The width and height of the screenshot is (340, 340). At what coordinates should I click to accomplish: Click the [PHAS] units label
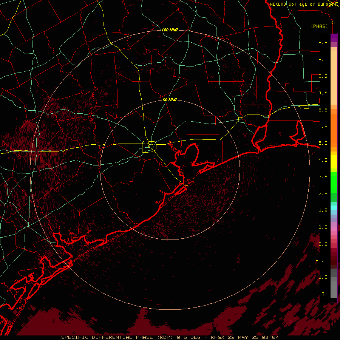[x=319, y=26]
